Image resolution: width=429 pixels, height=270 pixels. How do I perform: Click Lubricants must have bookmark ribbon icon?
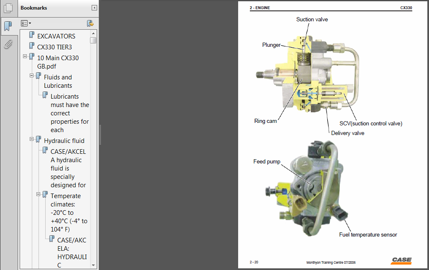pyautogui.click(x=45, y=95)
